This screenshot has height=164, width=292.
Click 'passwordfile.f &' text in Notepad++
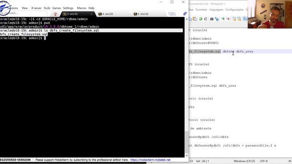coord(261,146)
